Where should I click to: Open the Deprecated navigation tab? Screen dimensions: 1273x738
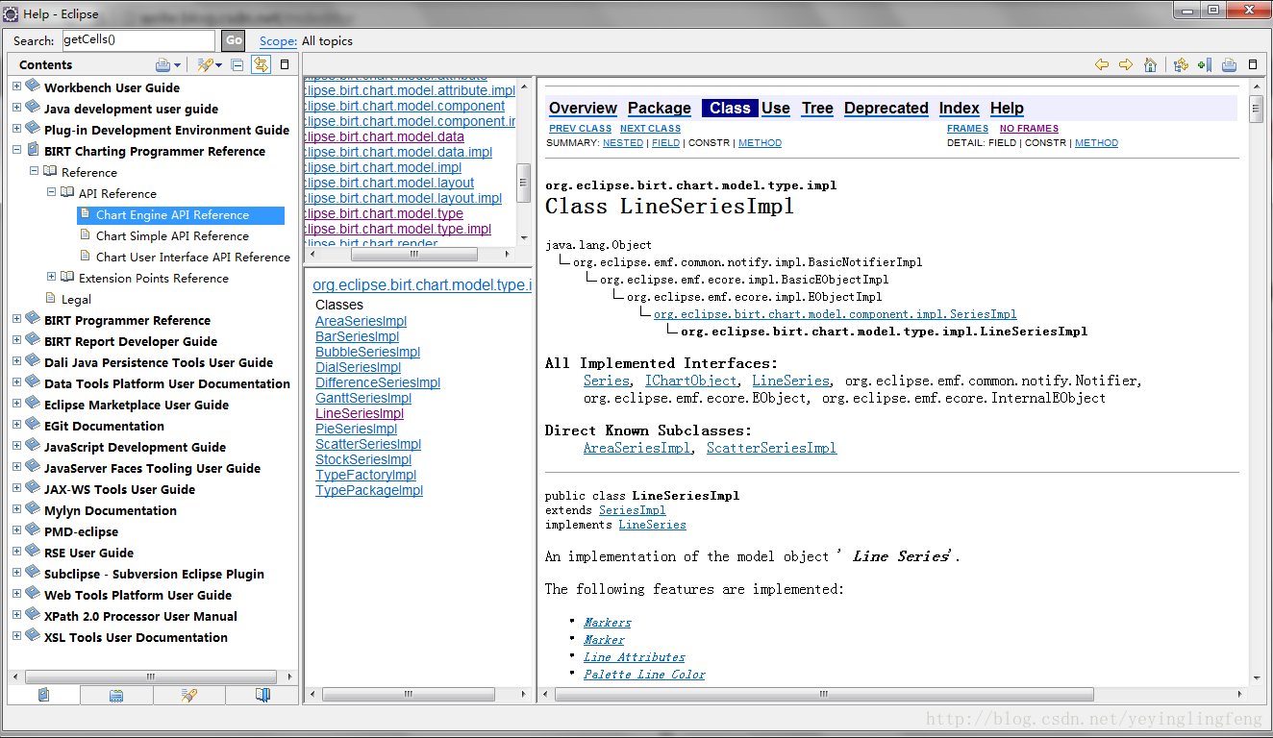(x=886, y=108)
